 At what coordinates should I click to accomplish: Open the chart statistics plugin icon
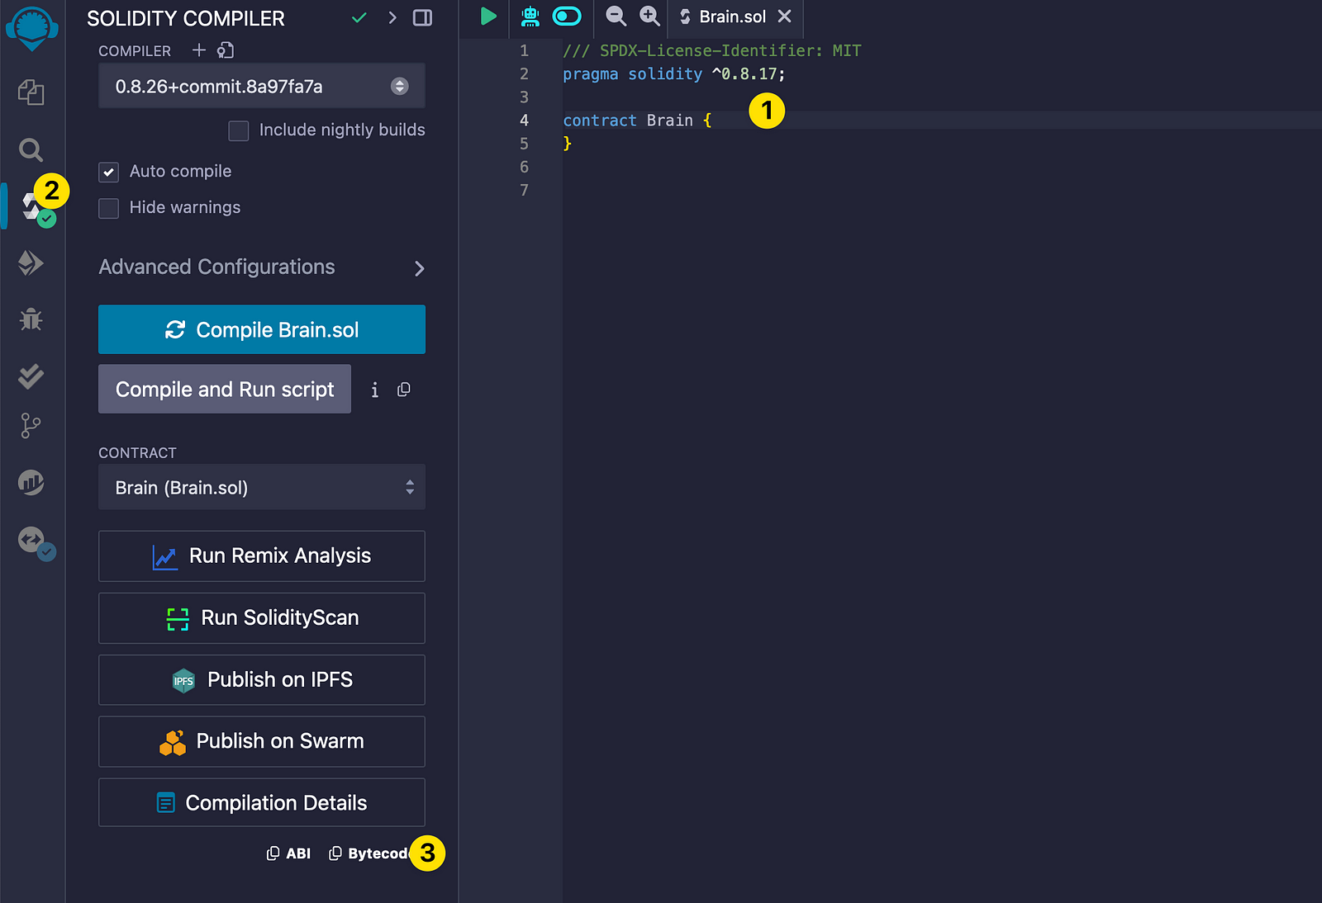coord(31,482)
